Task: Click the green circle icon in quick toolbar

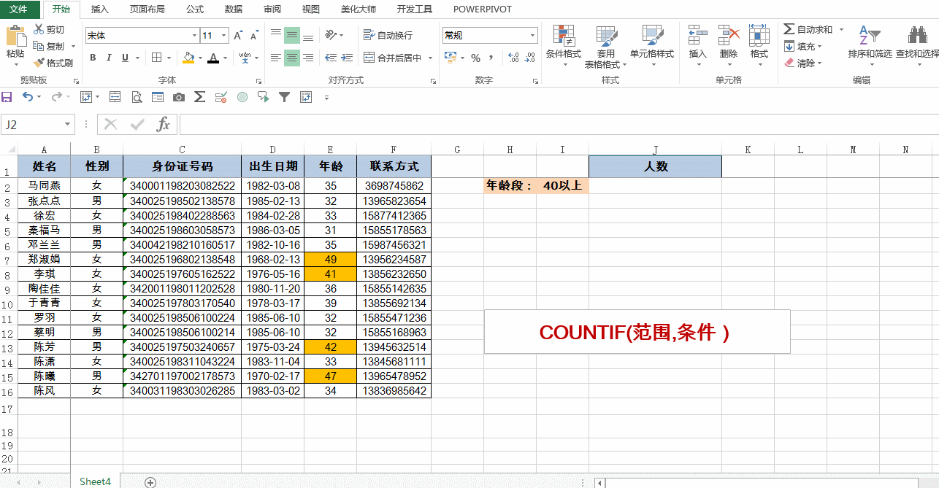Action: [x=242, y=96]
